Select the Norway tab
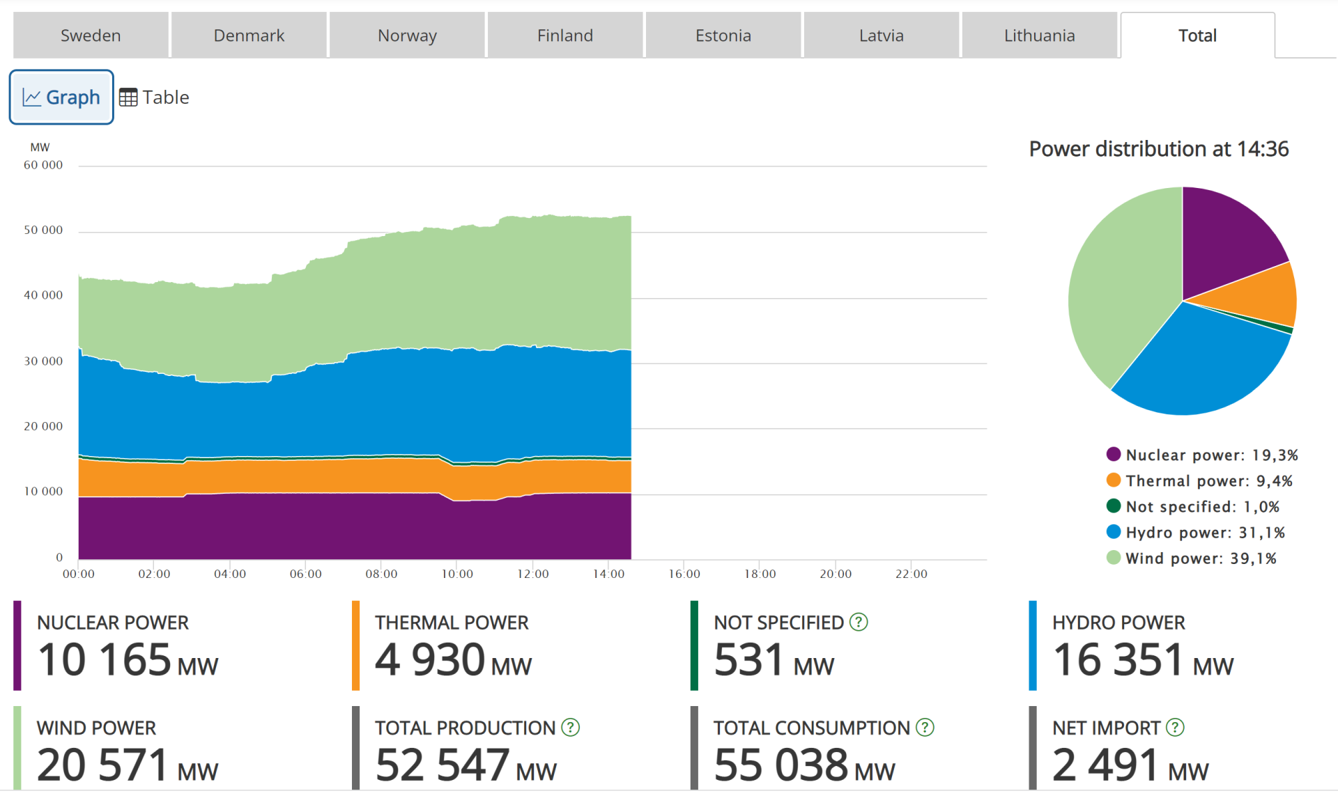 (x=407, y=36)
